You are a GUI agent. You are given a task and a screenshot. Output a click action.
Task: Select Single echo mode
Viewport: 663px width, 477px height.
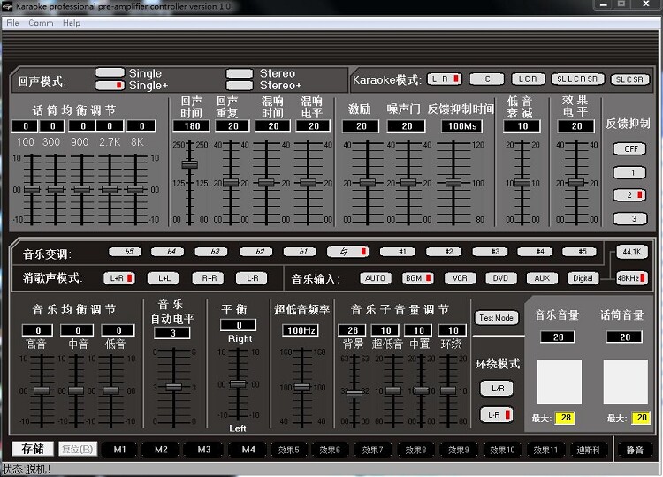(x=110, y=72)
